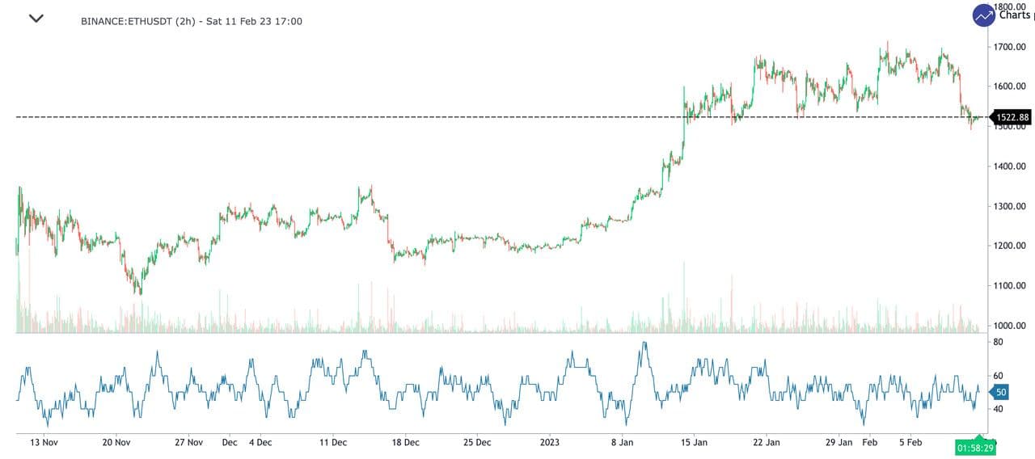Click the 2023 year marker on time axis
This screenshot has height=459, width=1035.
(x=549, y=443)
